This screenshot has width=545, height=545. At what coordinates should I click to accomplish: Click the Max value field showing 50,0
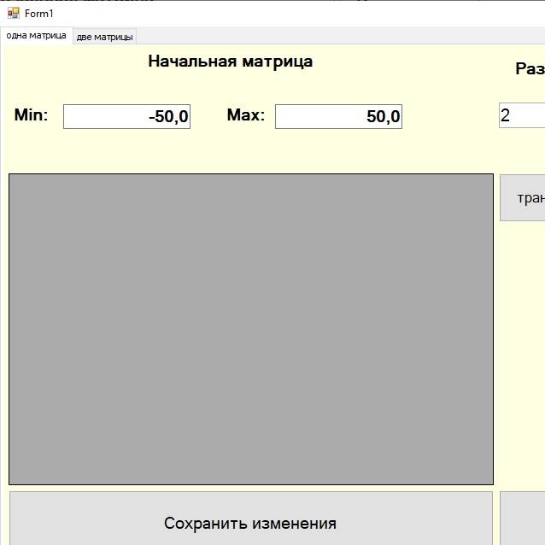338,116
